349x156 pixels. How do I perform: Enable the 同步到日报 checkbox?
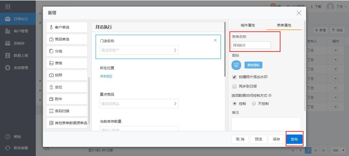tap(234, 86)
